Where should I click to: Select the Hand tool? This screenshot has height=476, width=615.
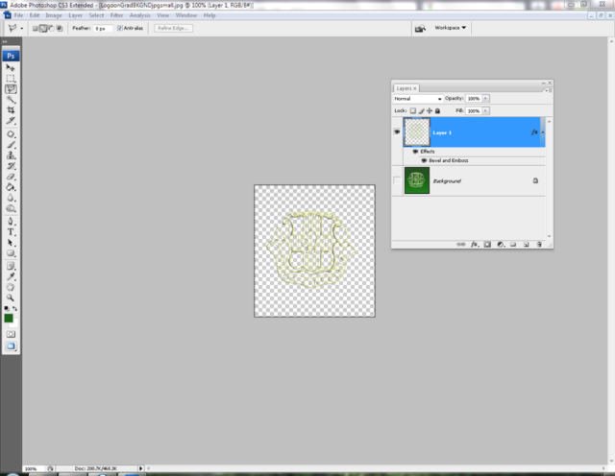[11, 288]
